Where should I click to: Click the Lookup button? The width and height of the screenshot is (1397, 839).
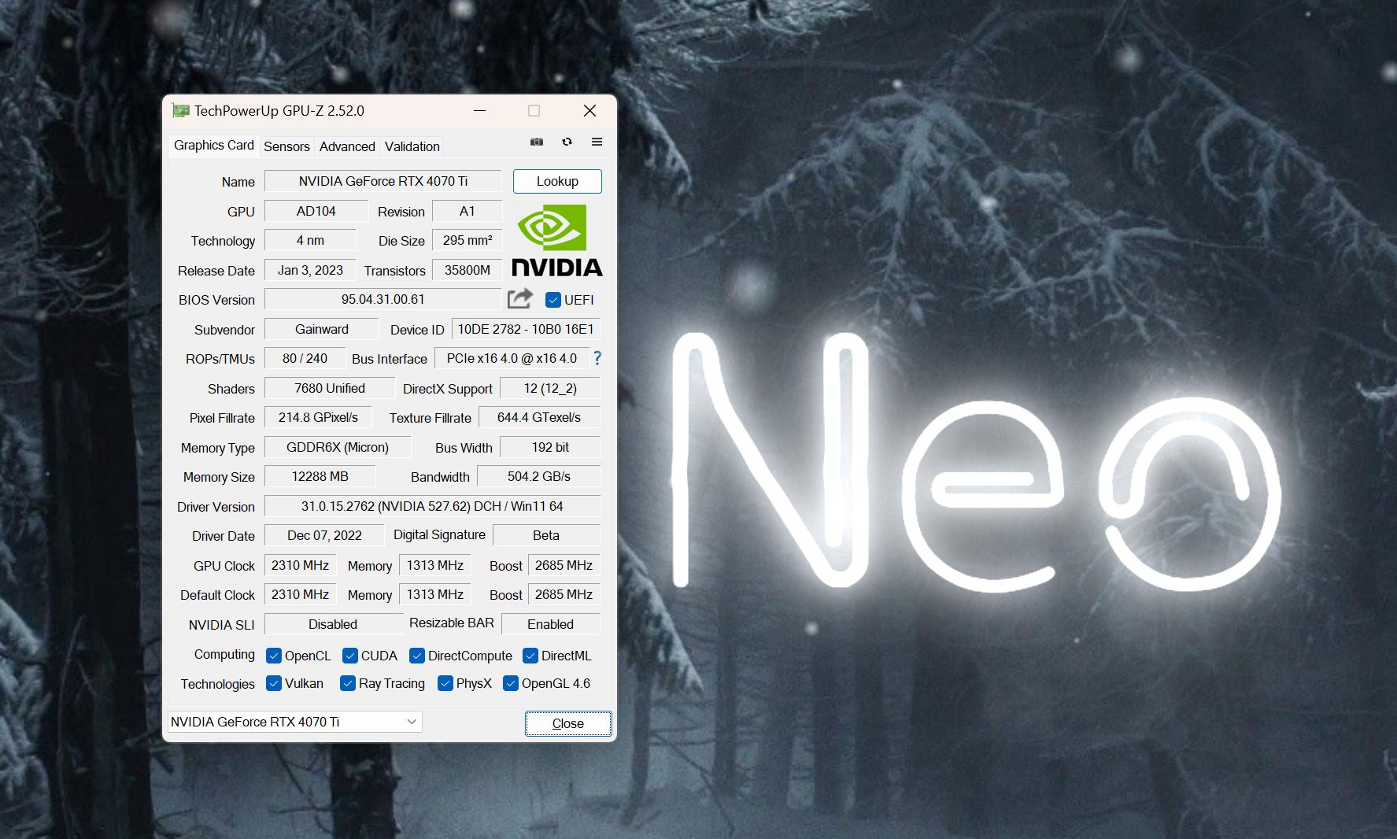point(556,181)
